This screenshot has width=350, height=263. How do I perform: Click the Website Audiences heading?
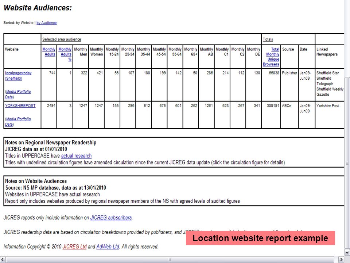pyautogui.click(x=38, y=8)
